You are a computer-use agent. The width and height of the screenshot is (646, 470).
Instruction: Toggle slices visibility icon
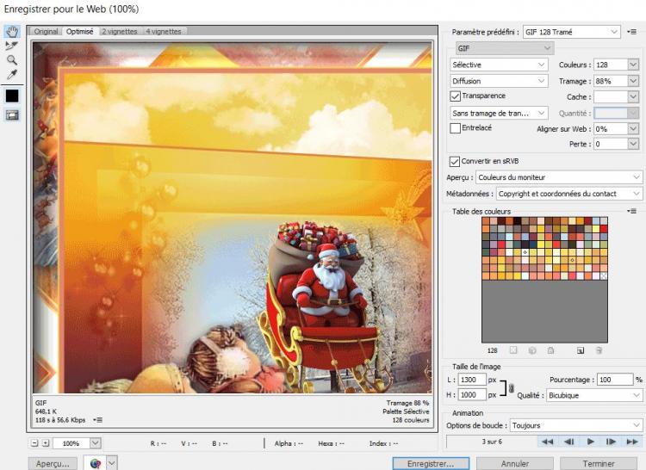click(12, 114)
